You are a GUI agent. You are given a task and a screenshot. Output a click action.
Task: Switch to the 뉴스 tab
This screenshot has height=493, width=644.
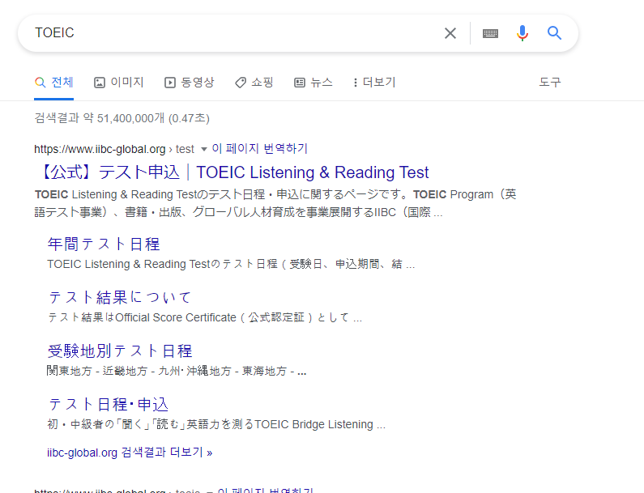(313, 83)
